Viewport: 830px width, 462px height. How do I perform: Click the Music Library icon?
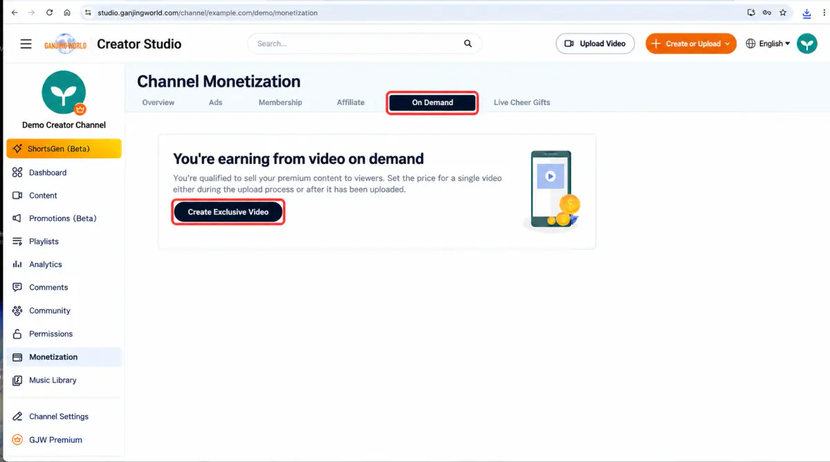coord(17,380)
